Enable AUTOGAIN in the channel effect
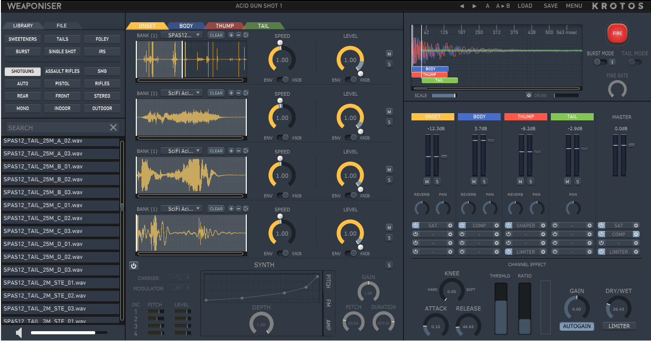The image size is (651, 341). tap(577, 326)
